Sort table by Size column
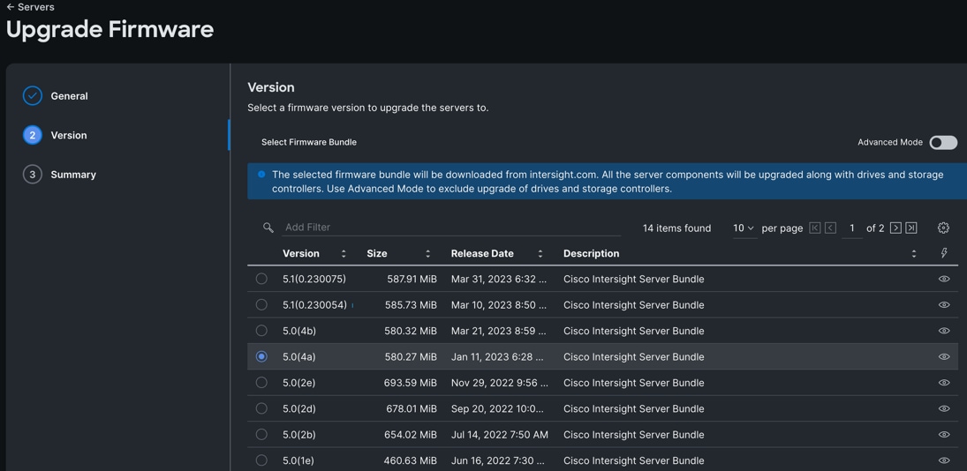The image size is (967, 471). click(427, 254)
